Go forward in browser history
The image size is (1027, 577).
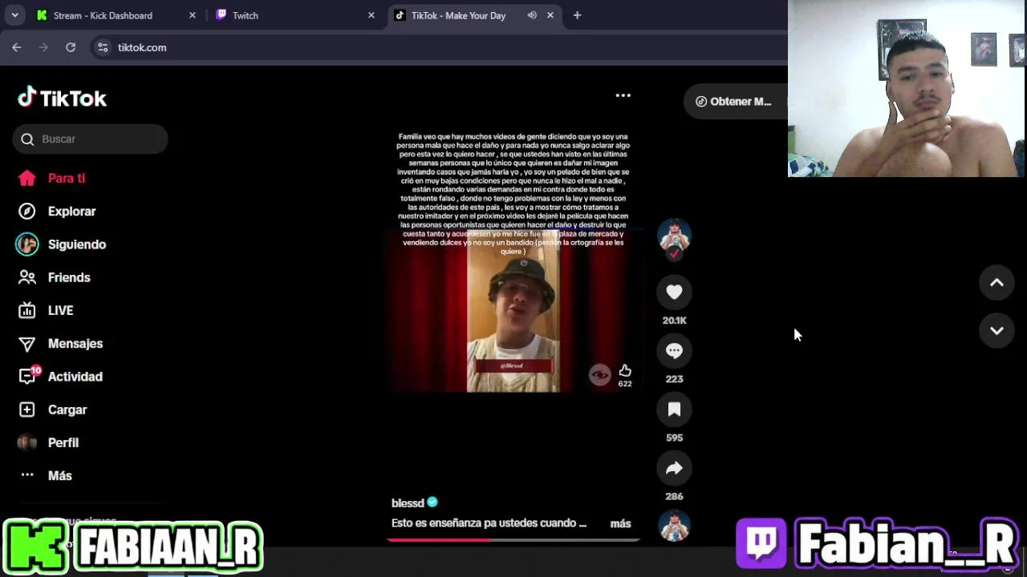[43, 47]
